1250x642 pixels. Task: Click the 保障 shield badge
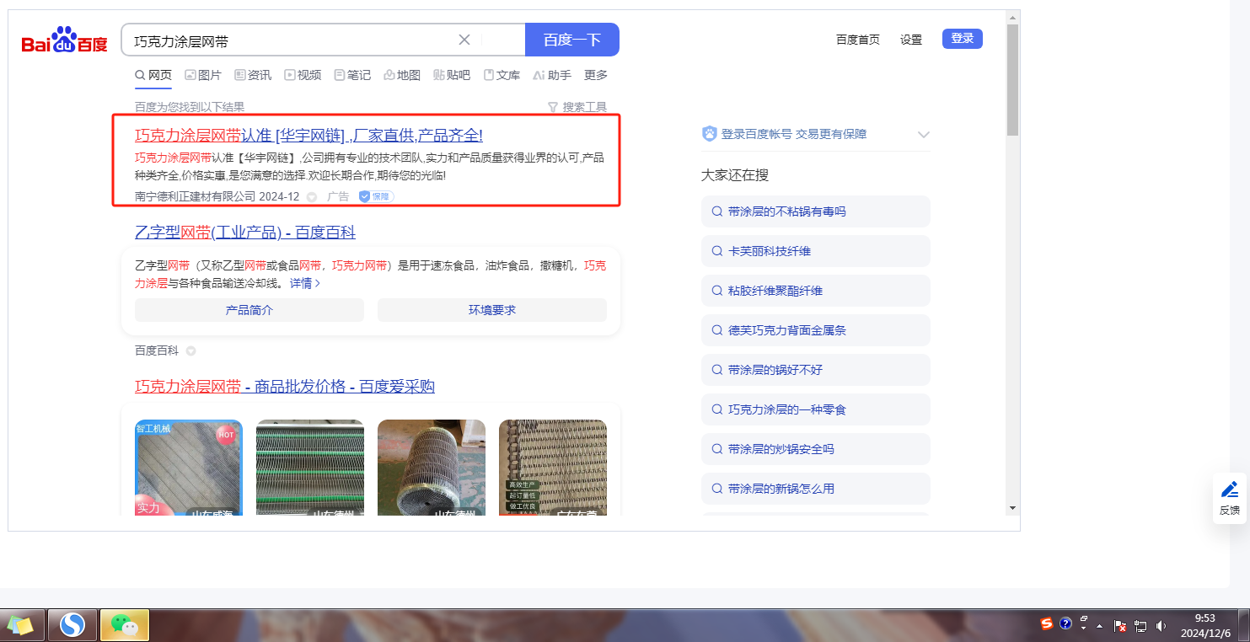click(376, 196)
